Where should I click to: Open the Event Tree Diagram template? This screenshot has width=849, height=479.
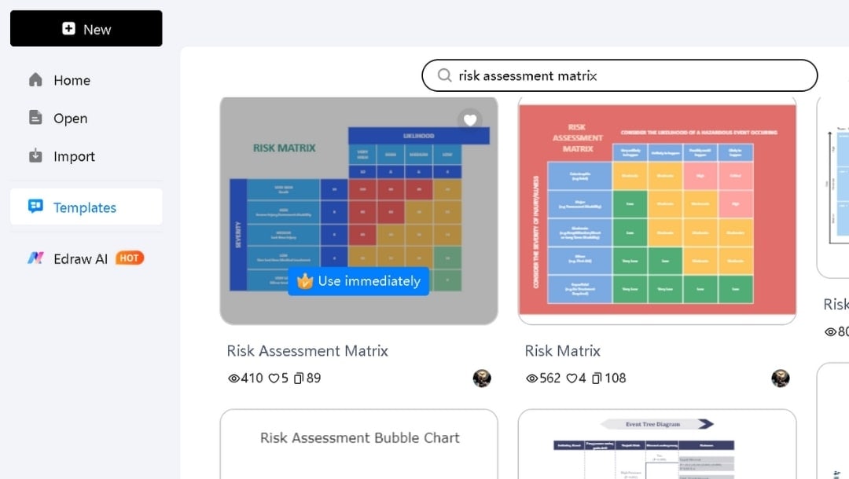657,448
